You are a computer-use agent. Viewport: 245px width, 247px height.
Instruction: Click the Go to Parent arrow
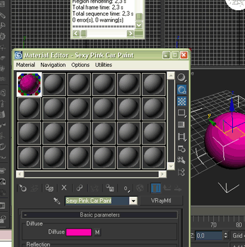point(167,188)
